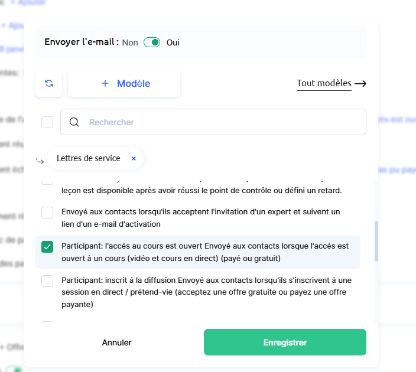
Task: Uncheck "Participant: l'accès au cours est ouvert"
Action: 47,247
